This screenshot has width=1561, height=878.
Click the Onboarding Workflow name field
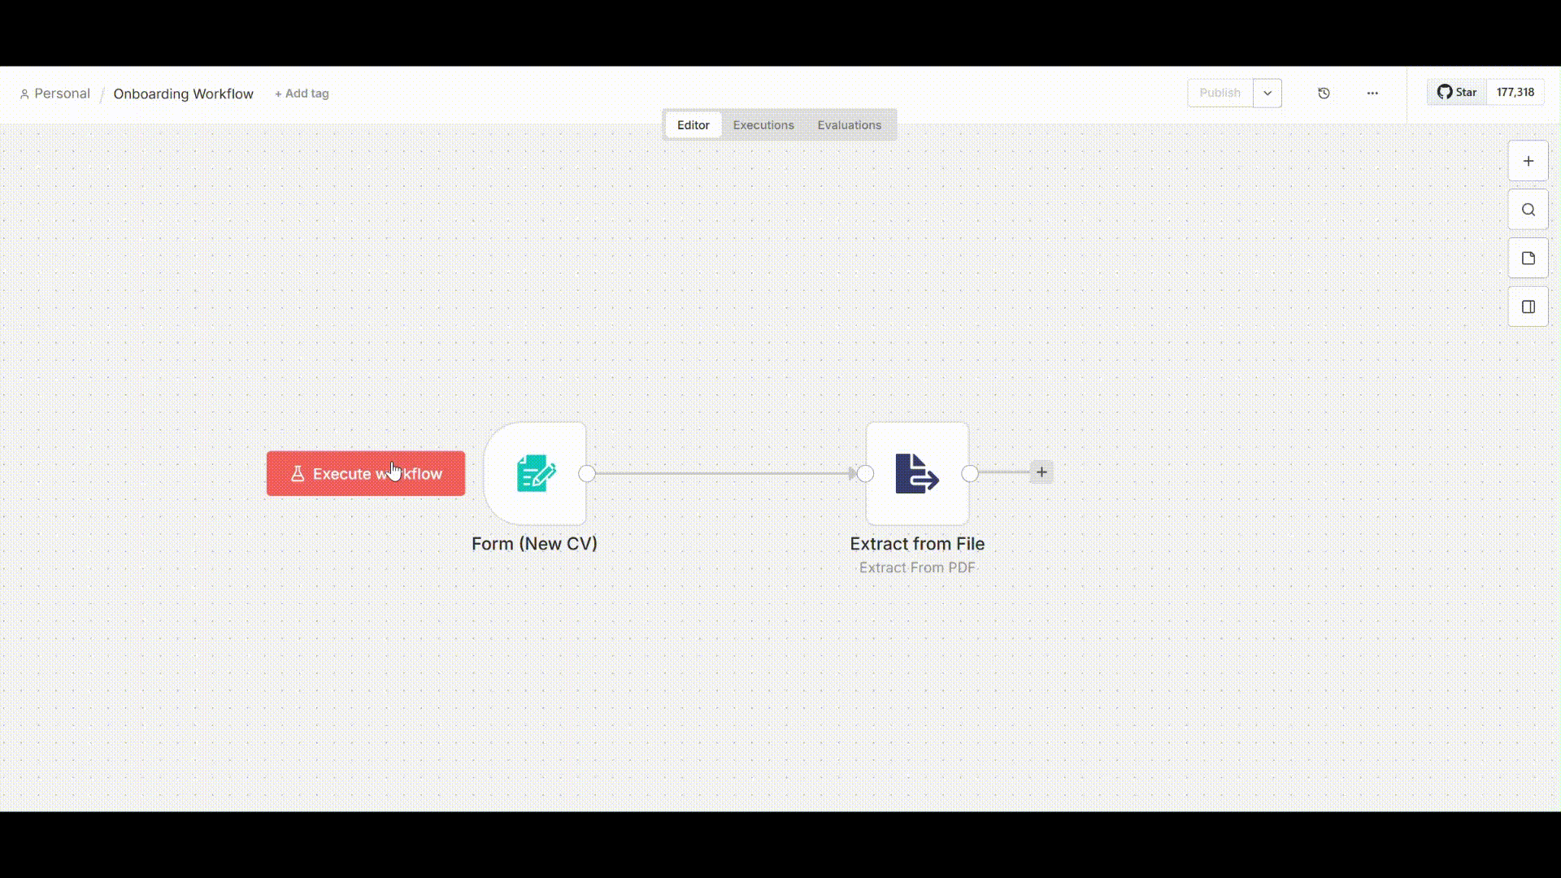coord(183,93)
